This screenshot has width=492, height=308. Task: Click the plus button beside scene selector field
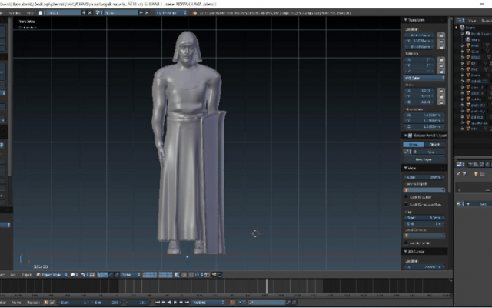(x=141, y=12)
